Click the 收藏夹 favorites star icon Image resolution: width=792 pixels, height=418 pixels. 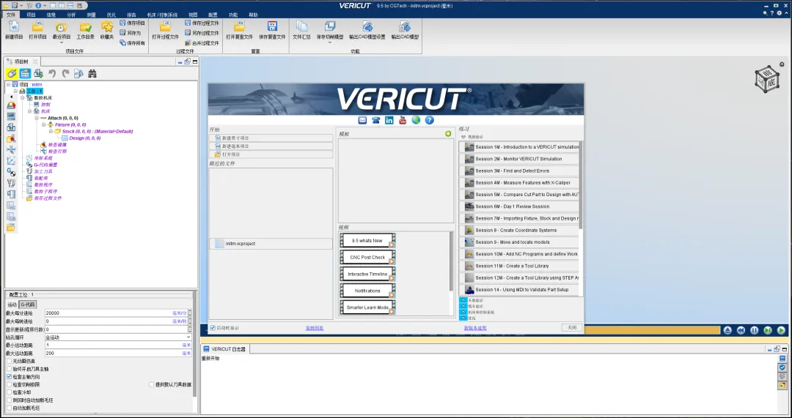107,30
